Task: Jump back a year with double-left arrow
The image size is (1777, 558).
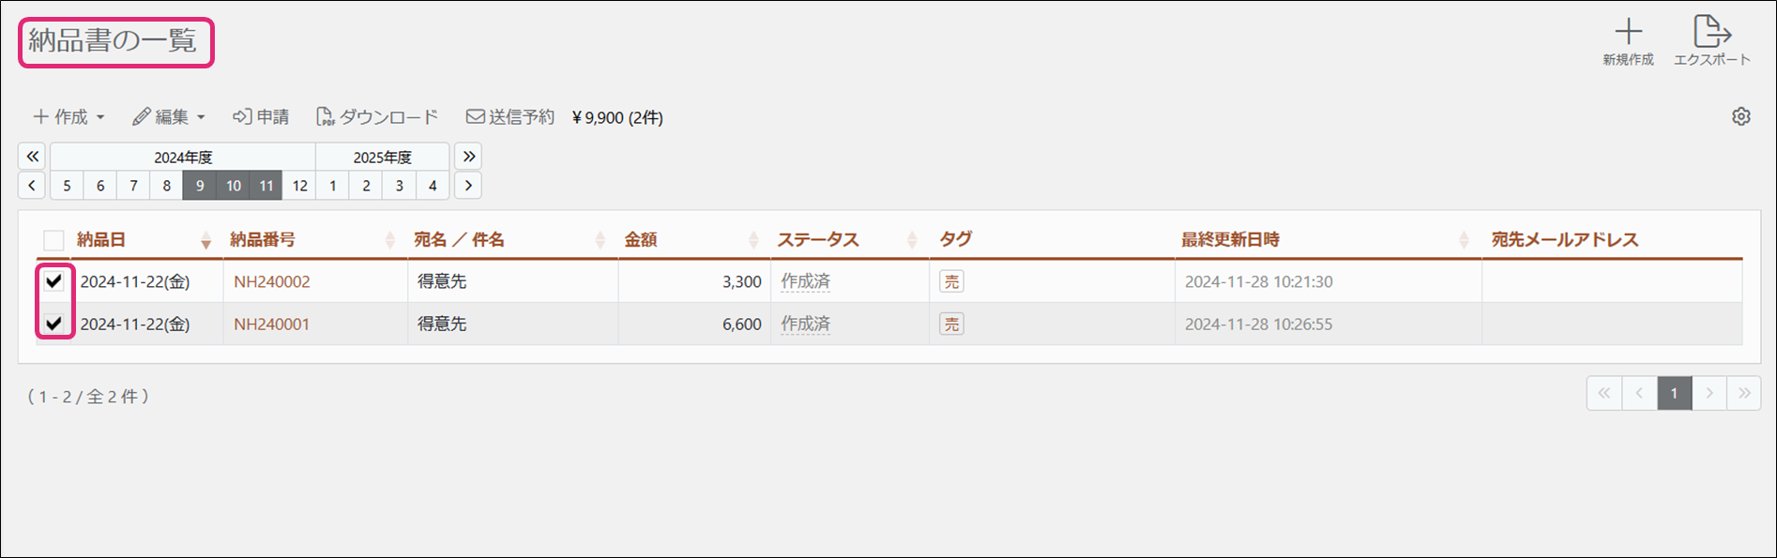Action: 33,157
